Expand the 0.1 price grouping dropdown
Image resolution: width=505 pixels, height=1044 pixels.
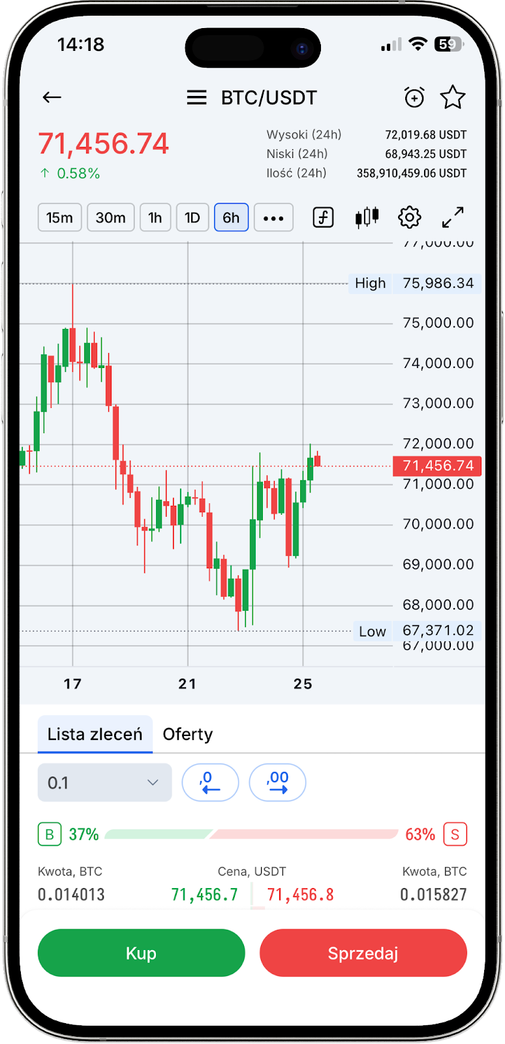pyautogui.click(x=105, y=782)
